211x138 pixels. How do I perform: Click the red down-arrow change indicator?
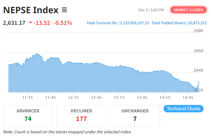30,23
